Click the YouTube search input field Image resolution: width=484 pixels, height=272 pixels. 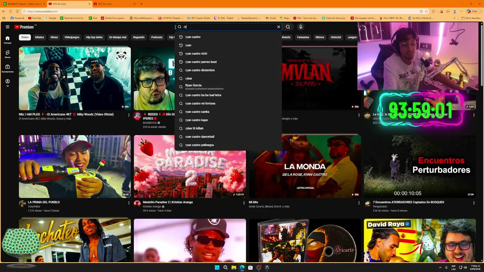click(x=229, y=27)
